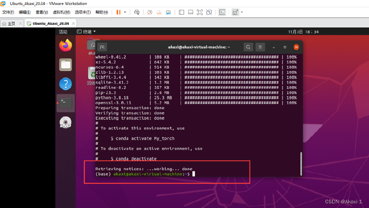369x208 pixels.
Task: Select the Ubuntu_Akaxi_20.04 tab
Action: [x=51, y=24]
